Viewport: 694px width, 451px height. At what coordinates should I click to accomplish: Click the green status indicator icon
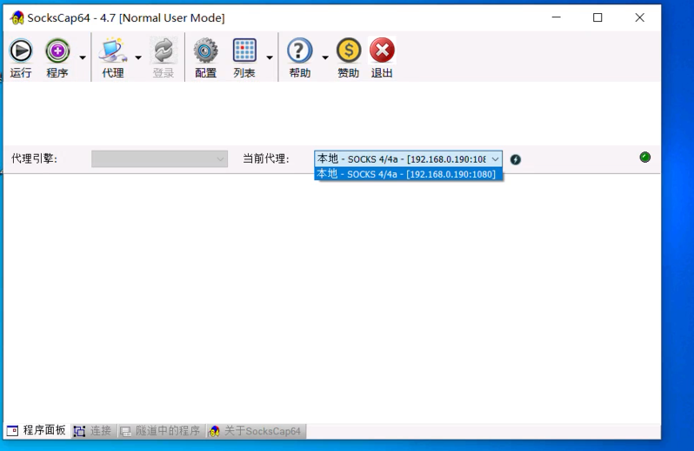(x=645, y=158)
